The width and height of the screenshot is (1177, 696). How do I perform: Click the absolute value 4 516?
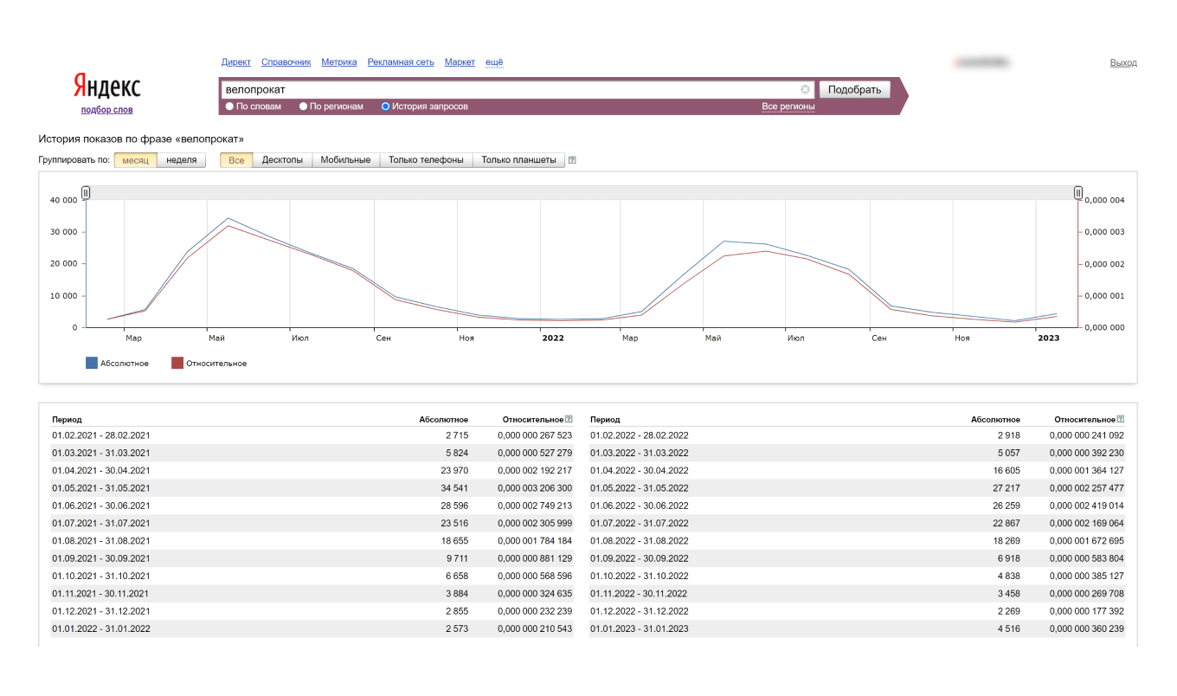[x=1009, y=628]
